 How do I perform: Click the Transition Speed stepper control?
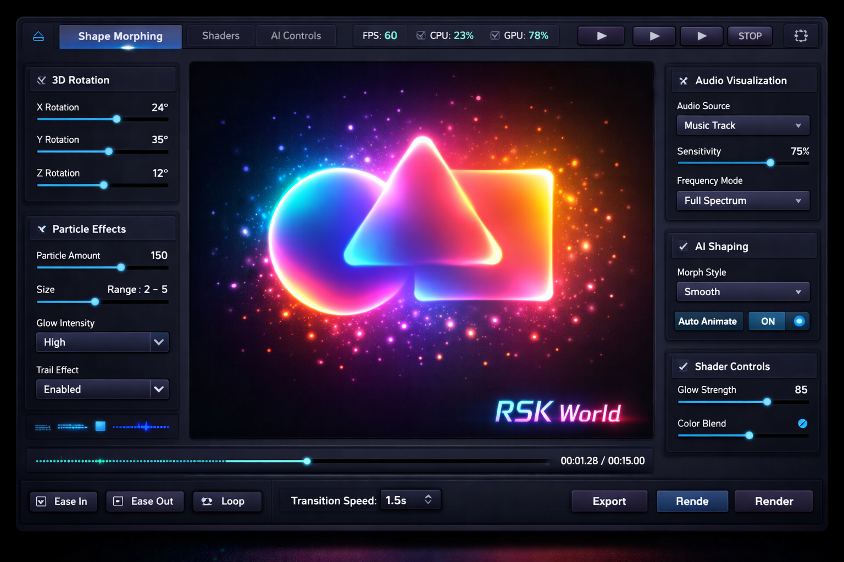tap(428, 499)
